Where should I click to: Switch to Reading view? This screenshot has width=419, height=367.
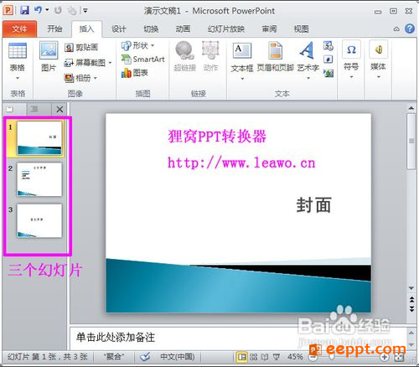[x=265, y=357]
